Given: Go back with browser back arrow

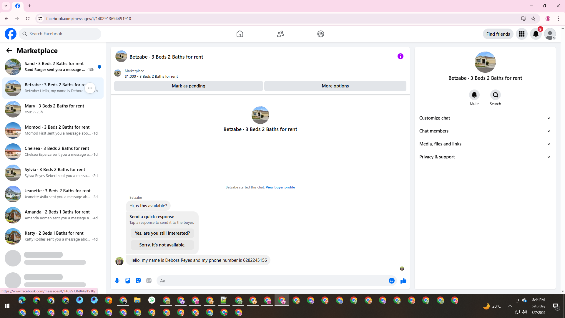Looking at the screenshot, I should pyautogui.click(x=6, y=19).
